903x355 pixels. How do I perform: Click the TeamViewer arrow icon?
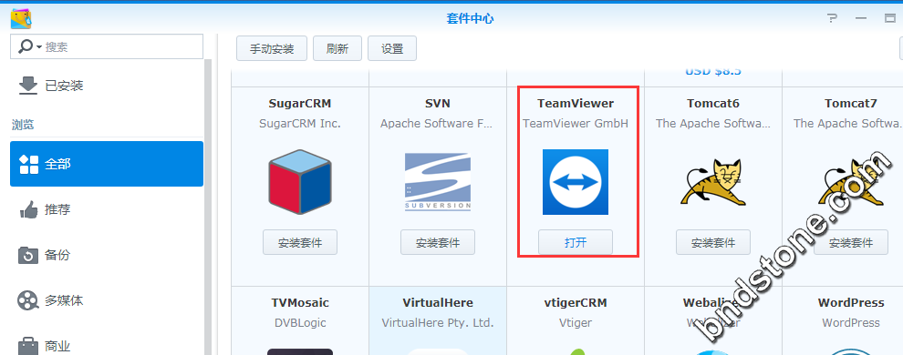(576, 181)
